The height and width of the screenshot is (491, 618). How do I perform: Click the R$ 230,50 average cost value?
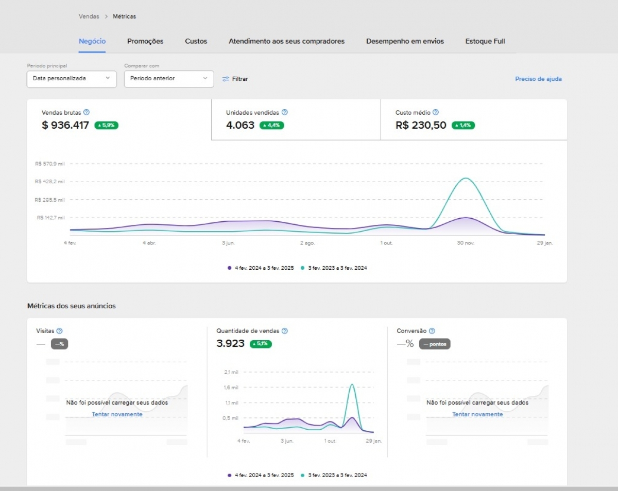(x=421, y=125)
